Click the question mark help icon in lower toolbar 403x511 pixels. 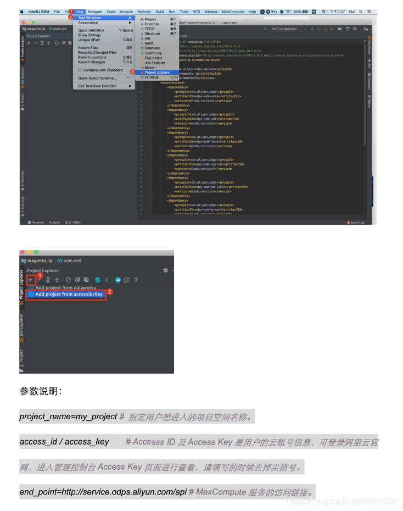[x=136, y=280]
